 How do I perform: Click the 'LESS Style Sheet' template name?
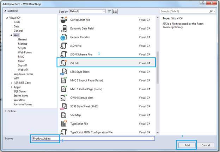(x=80, y=72)
